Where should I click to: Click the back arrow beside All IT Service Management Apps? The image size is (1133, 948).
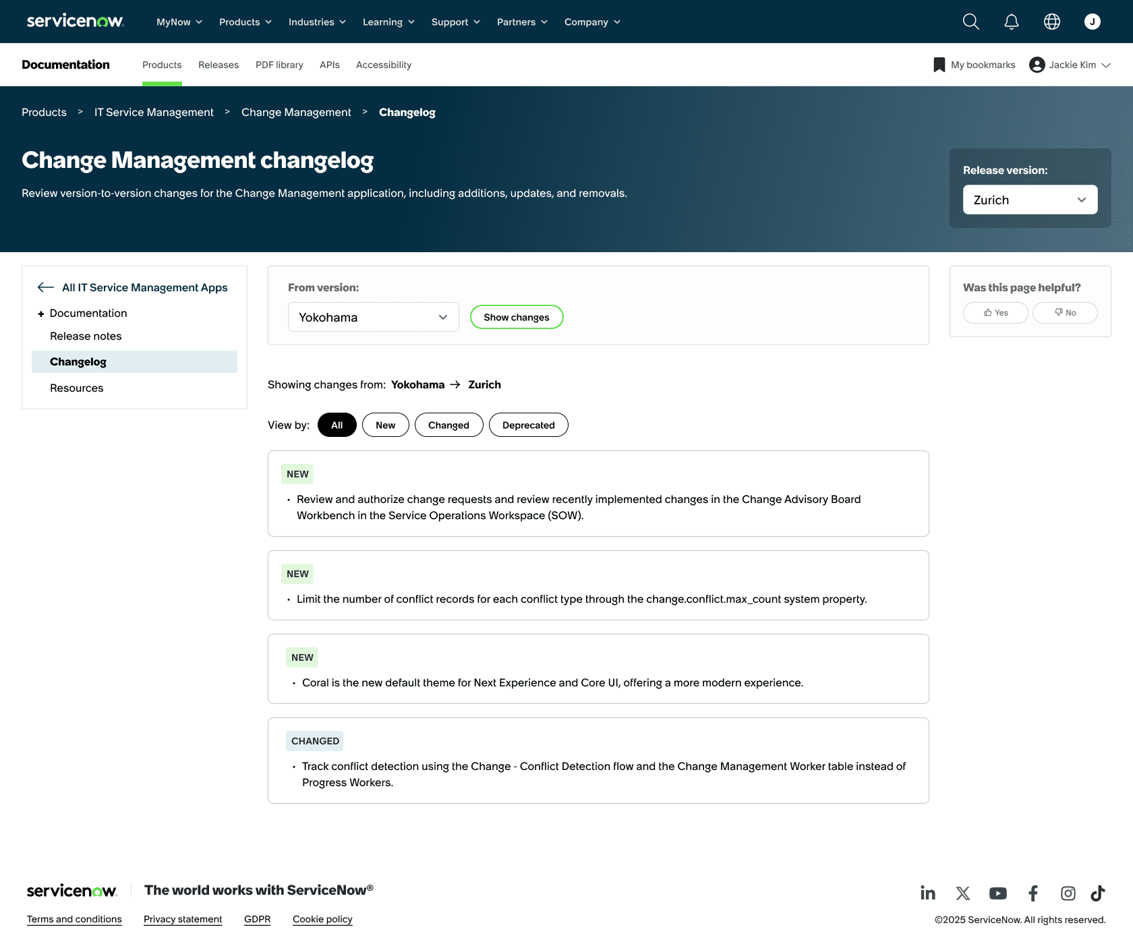[46, 287]
